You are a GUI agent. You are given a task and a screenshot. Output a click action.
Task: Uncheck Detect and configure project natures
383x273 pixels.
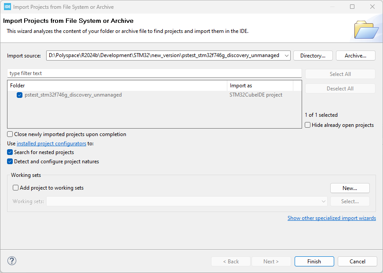coord(10,162)
